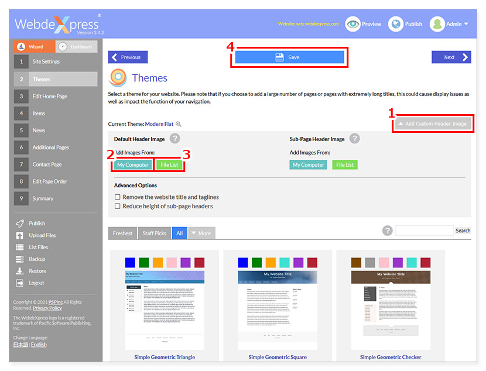Open Edit Home Page step
Viewport: 486px width, 371px height.
point(56,97)
